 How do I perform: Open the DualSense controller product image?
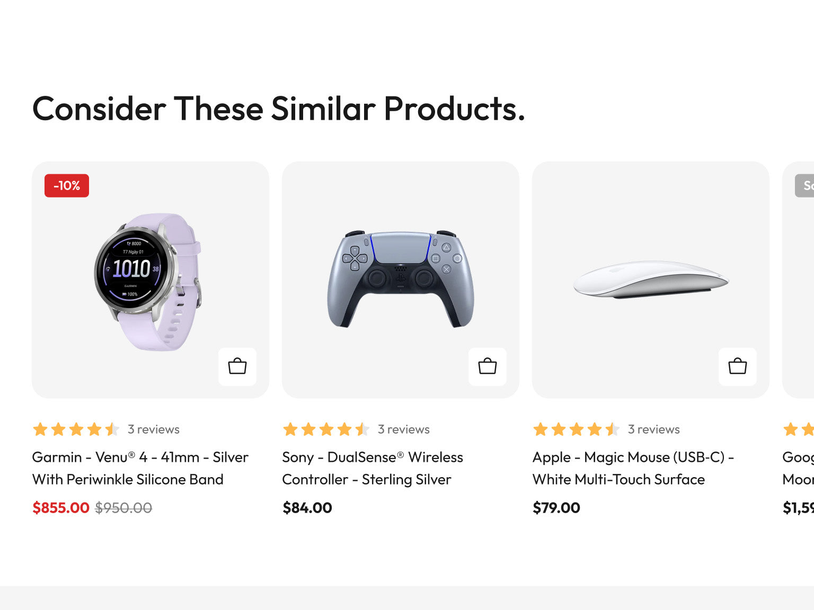click(401, 280)
